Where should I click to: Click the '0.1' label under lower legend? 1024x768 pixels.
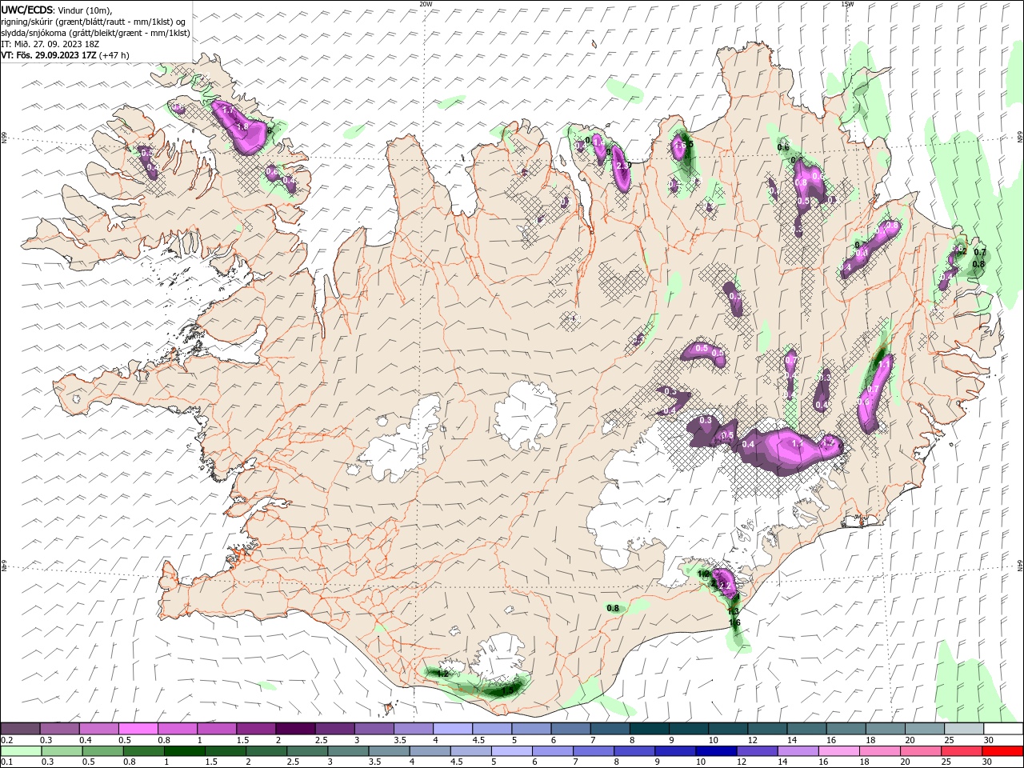click(x=6, y=762)
